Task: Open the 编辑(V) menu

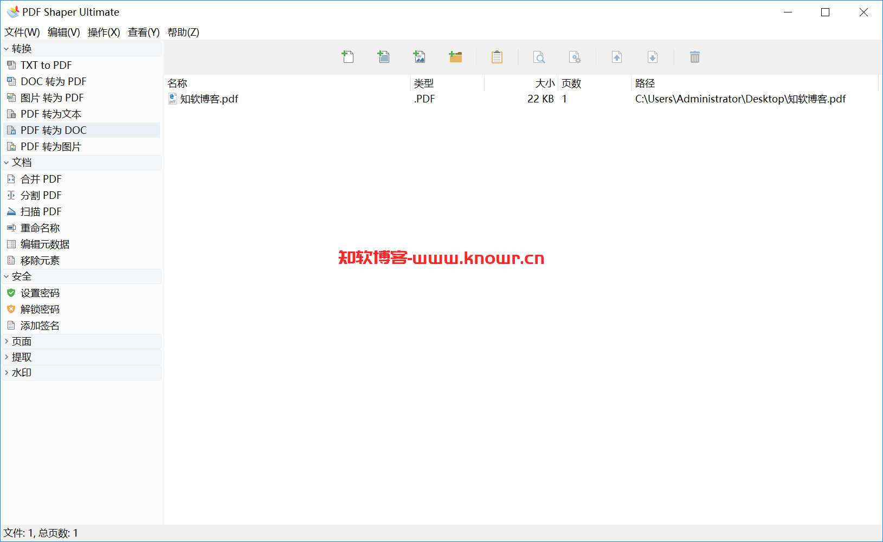Action: [64, 33]
